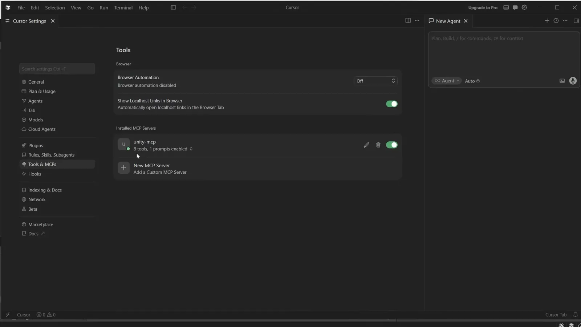Select Tools & MCPs in sidebar
The image size is (581, 327).
point(57,164)
